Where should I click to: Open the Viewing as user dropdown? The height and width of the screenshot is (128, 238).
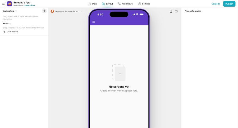(x=67, y=11)
